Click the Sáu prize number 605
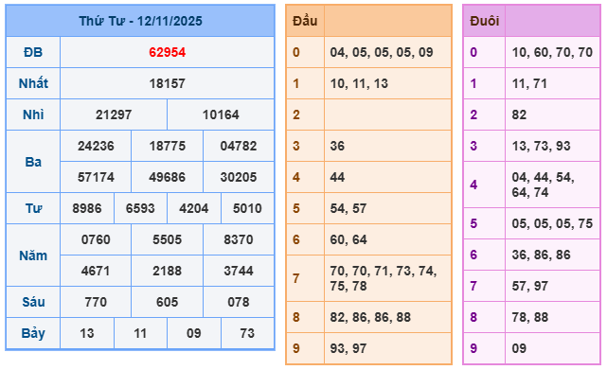Screen dimensions: 607x370 pyautogui.click(x=168, y=302)
